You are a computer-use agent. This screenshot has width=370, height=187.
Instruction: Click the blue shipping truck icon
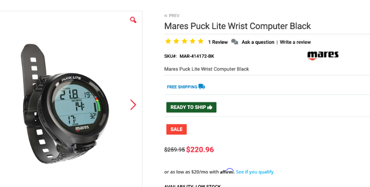(x=202, y=86)
